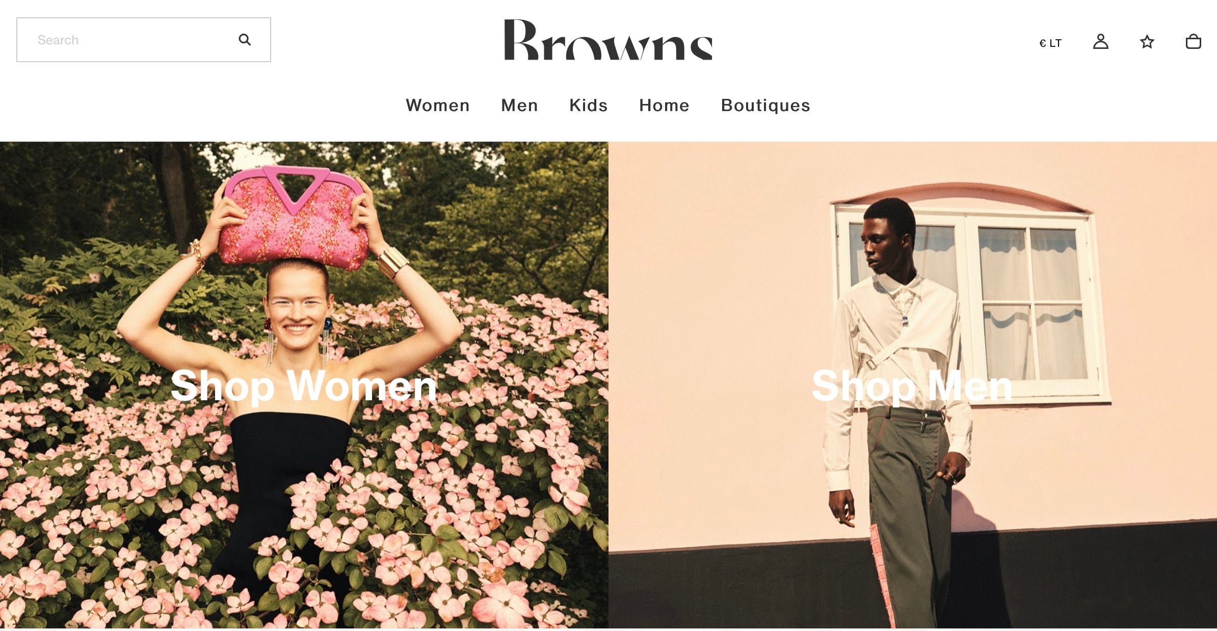Click the pink flowers in women's banner
The width and height of the screenshot is (1217, 631).
point(459,484)
